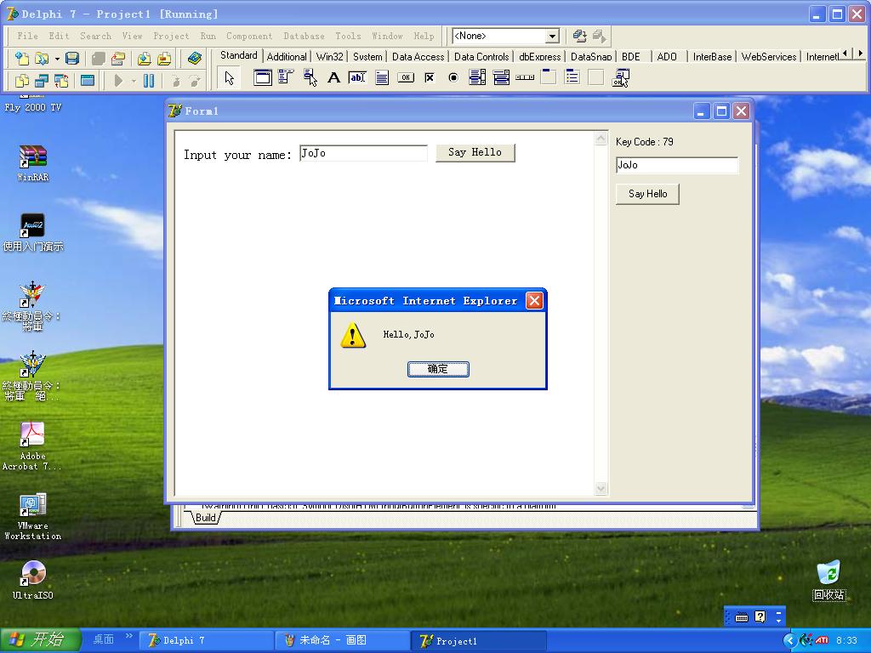Select the CheckBox component in palette
The height and width of the screenshot is (653, 871).
pos(430,77)
